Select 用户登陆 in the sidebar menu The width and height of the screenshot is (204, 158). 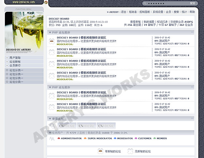point(15,58)
